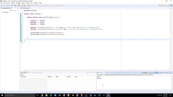The width and height of the screenshot is (173, 97).
Task: Switch to the Declaration tab
Action: click(39, 73)
